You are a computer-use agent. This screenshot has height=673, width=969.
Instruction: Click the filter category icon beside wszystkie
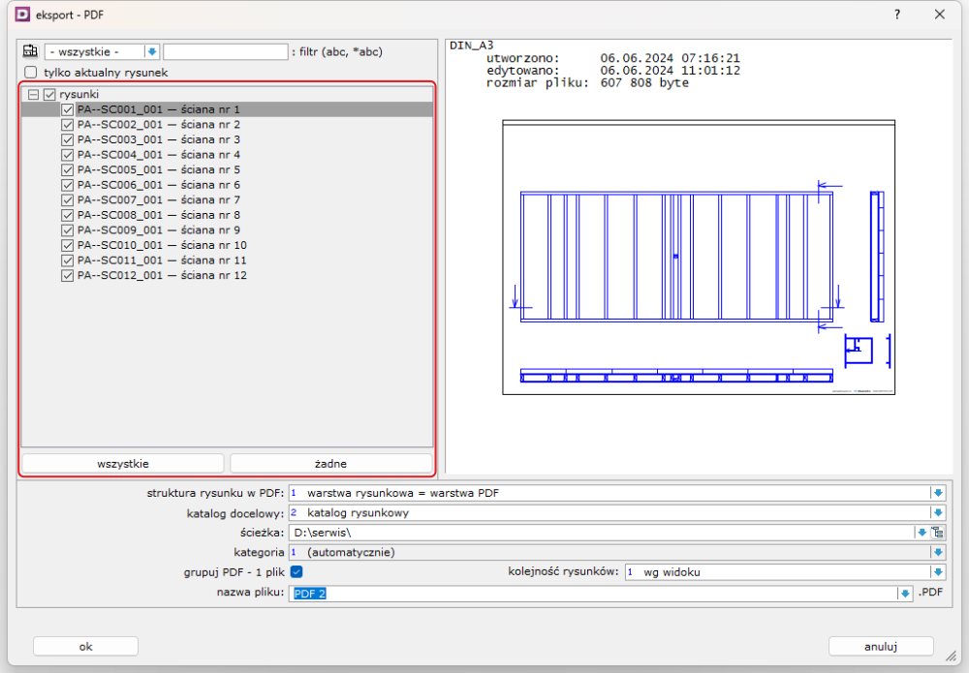coord(30,51)
